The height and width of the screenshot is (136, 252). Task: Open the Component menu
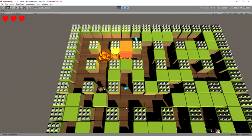[30, 4]
